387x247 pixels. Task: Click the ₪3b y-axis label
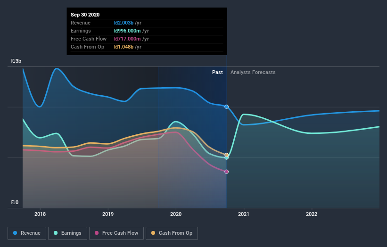click(16, 61)
